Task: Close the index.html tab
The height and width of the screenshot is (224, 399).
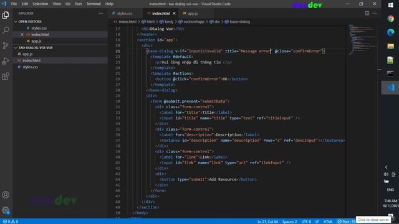Action: [174, 13]
